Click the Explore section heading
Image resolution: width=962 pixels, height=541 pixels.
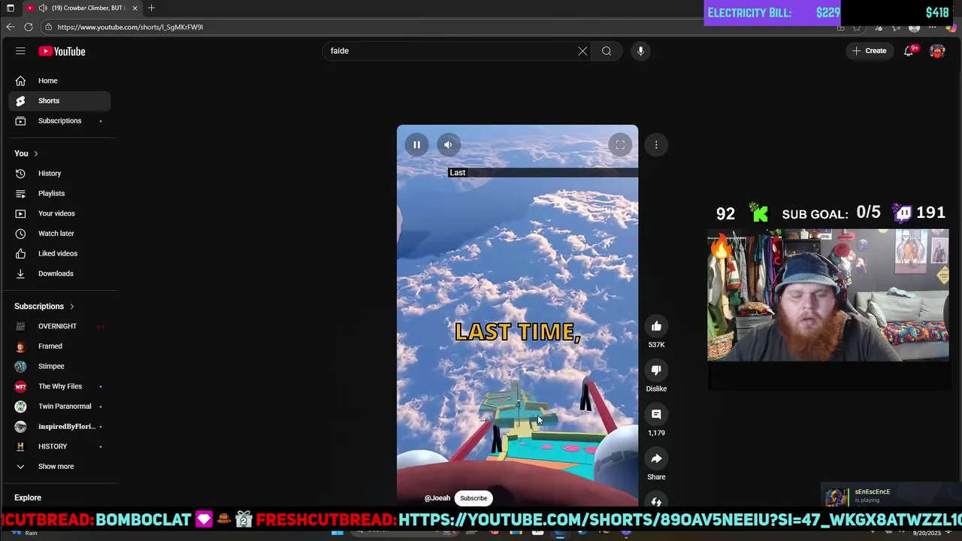click(28, 497)
